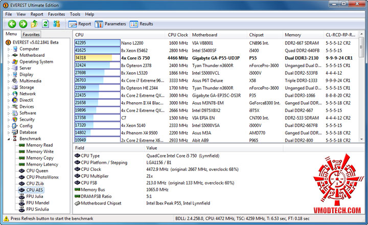Select Memory Read benchmark
The image size is (368, 225).
tap(39, 145)
